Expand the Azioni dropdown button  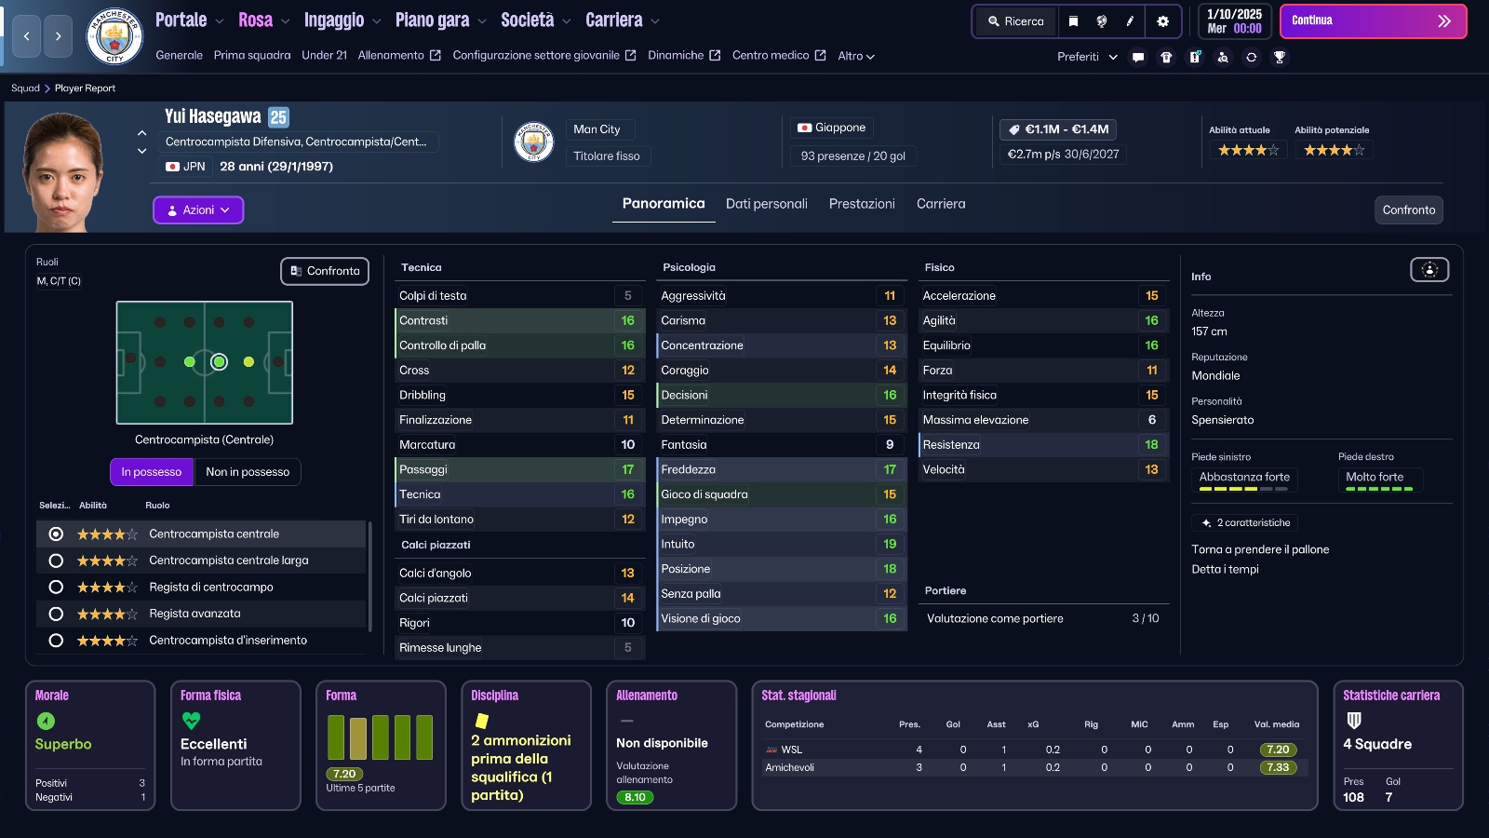click(198, 210)
